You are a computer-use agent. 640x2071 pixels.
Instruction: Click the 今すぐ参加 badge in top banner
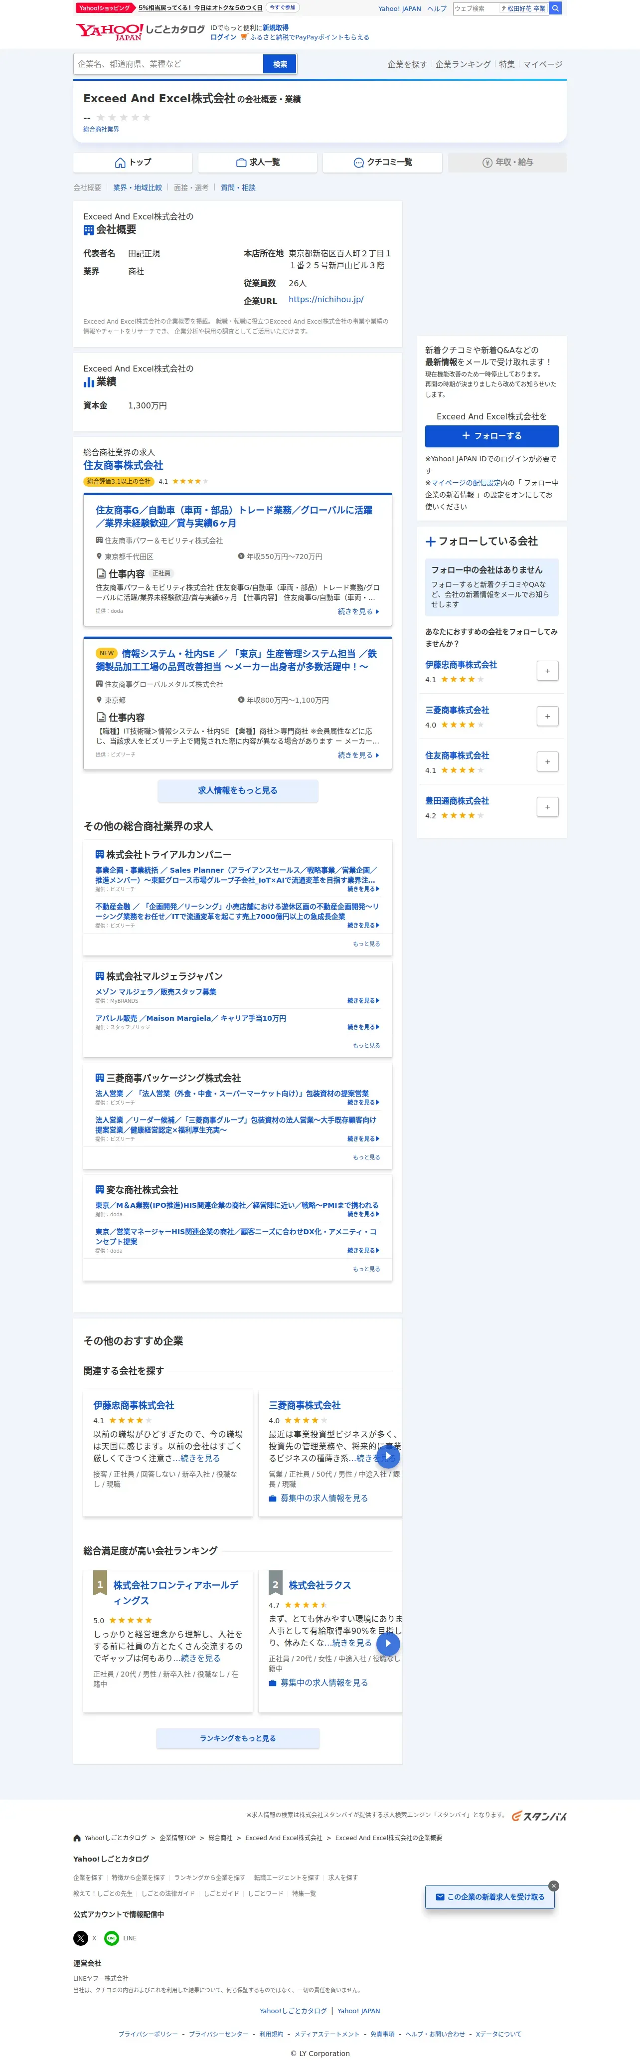pos(282,7)
